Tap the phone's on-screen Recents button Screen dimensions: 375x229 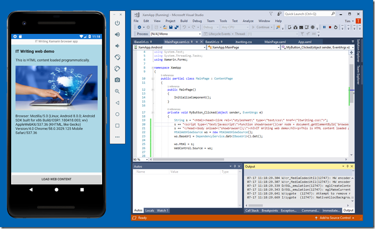click(x=82, y=189)
